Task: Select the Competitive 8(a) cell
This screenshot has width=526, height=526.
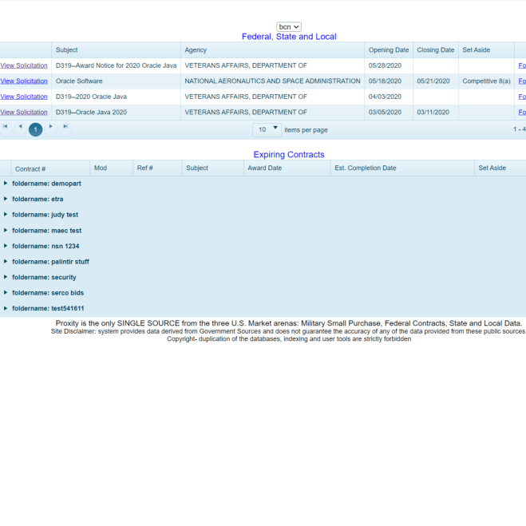Action: click(486, 81)
